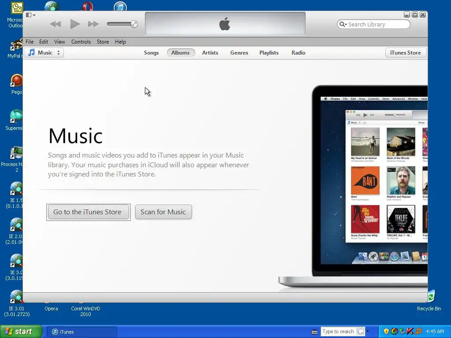Click the volume slider knob
The height and width of the screenshot is (338, 451).
point(134,24)
